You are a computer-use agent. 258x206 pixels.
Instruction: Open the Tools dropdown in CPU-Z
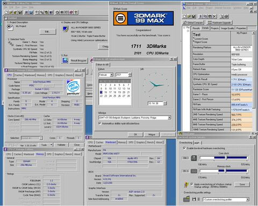[46, 145]
